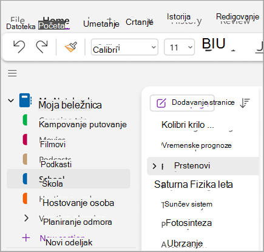Click the Dodavanje stranice button

(x=182, y=103)
